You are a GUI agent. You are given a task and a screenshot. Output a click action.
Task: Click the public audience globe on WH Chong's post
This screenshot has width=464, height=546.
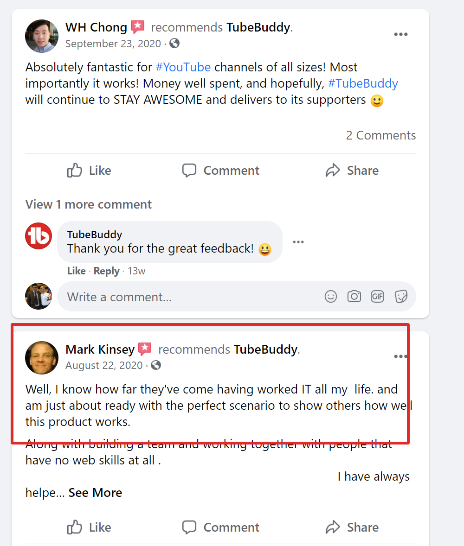point(174,44)
